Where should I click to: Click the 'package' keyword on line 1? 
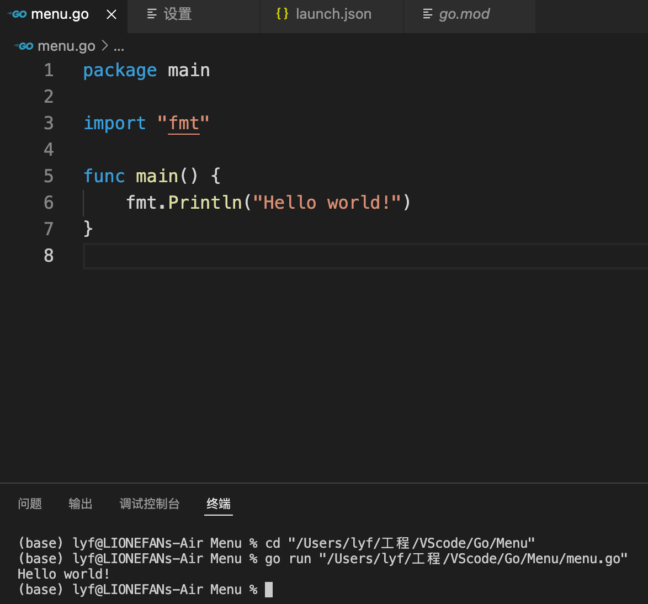[120, 71]
